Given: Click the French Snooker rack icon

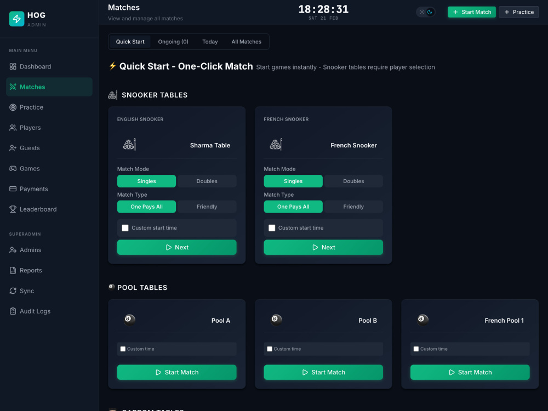Looking at the screenshot, I should [276, 144].
